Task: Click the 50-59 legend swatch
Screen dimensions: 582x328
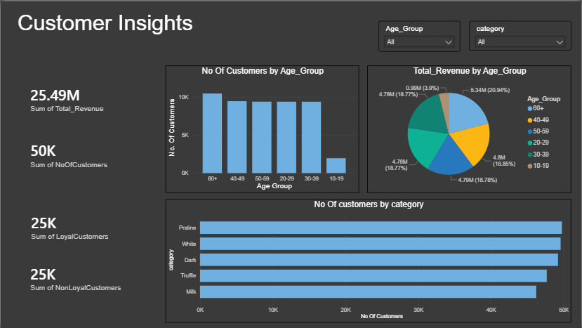Action: point(530,131)
